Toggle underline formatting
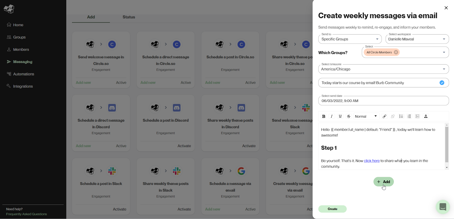The width and height of the screenshot is (454, 219). tap(340, 116)
